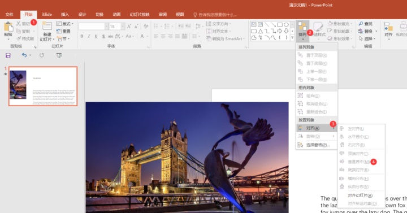The height and width of the screenshot is (213, 407).
Task: Open the Arrange (排列) dropdown button
Action: (x=302, y=31)
